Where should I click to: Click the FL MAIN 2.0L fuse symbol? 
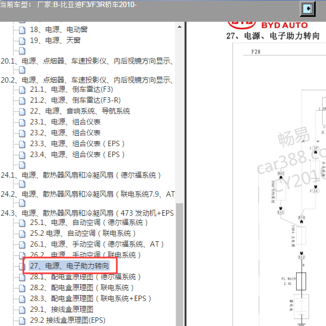(300, 281)
